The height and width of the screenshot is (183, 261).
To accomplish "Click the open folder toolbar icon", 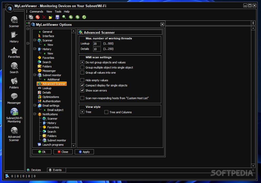I will (x=51, y=17).
